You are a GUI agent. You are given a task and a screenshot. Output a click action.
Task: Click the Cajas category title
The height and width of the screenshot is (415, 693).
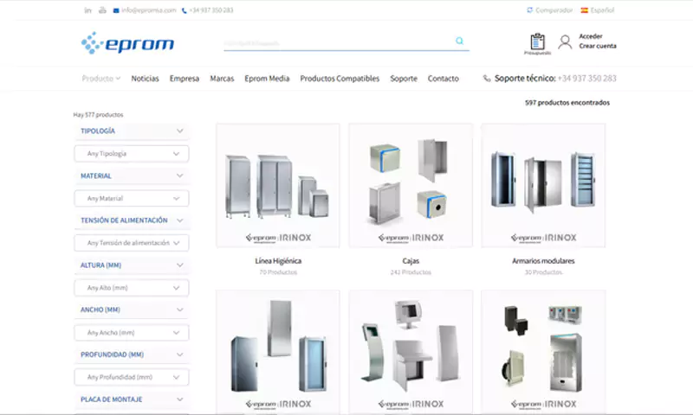point(411,261)
